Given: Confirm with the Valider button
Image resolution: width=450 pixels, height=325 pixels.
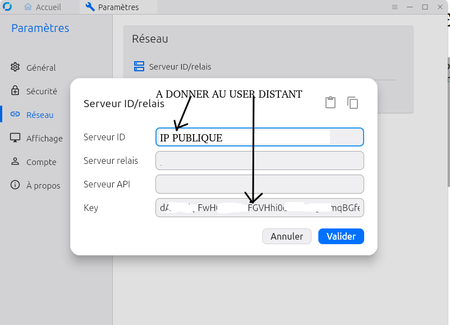Looking at the screenshot, I should coord(341,236).
